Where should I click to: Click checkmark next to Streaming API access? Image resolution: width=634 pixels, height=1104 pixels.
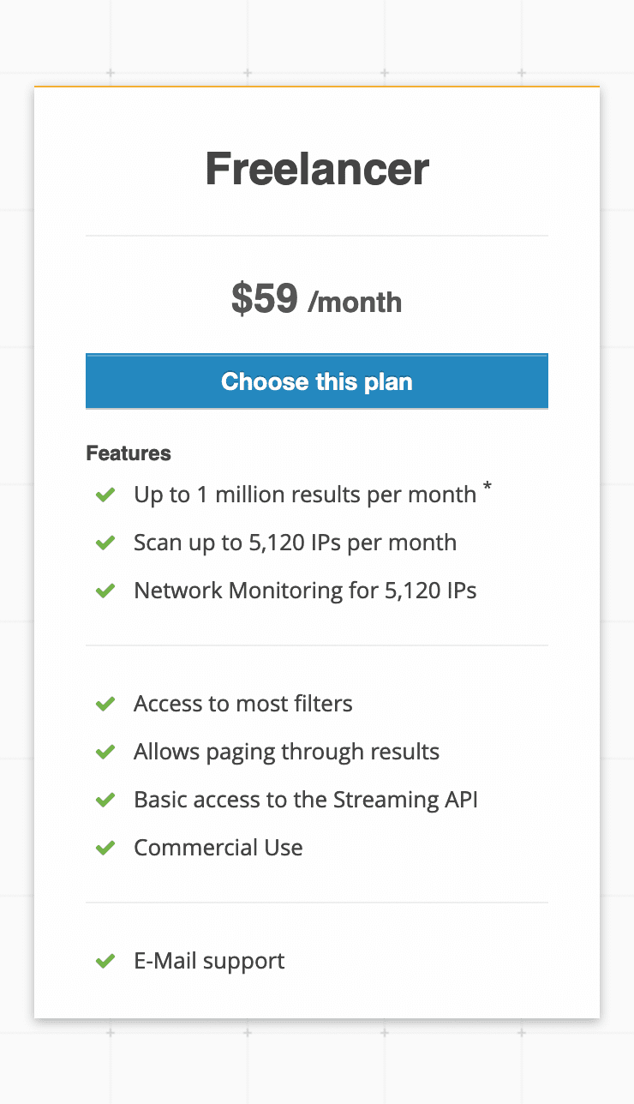click(x=105, y=800)
